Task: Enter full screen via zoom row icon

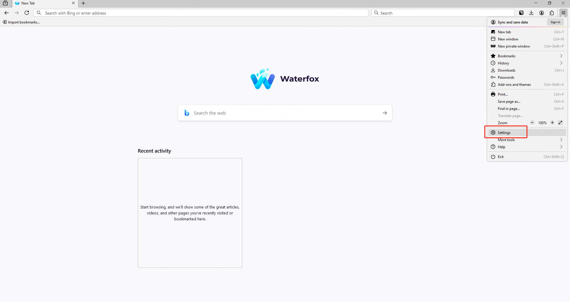Action: [560, 123]
